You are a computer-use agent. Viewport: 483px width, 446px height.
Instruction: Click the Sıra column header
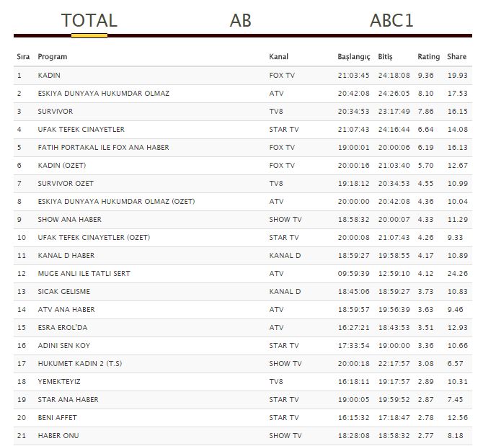click(x=23, y=57)
